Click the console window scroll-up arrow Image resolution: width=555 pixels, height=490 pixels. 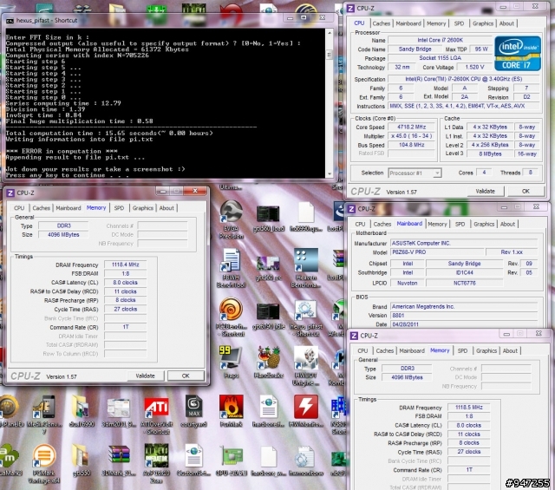[x=330, y=33]
